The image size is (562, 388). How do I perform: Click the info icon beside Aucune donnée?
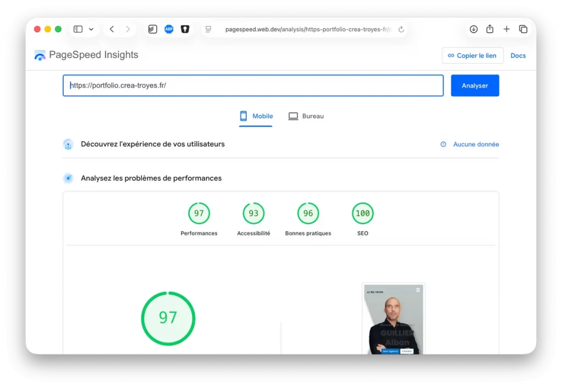point(443,144)
